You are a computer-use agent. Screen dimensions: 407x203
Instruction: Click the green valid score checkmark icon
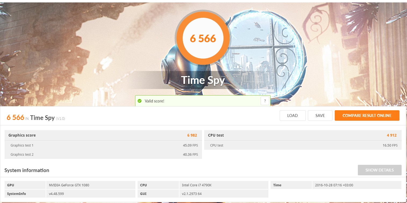pyautogui.click(x=139, y=101)
